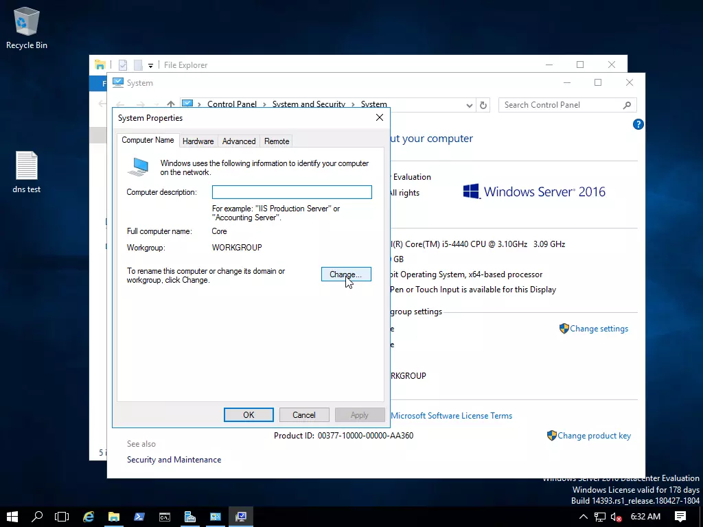This screenshot has height=527, width=703.
Task: Click the taskbar clock showing 6:32 AM
Action: point(645,517)
